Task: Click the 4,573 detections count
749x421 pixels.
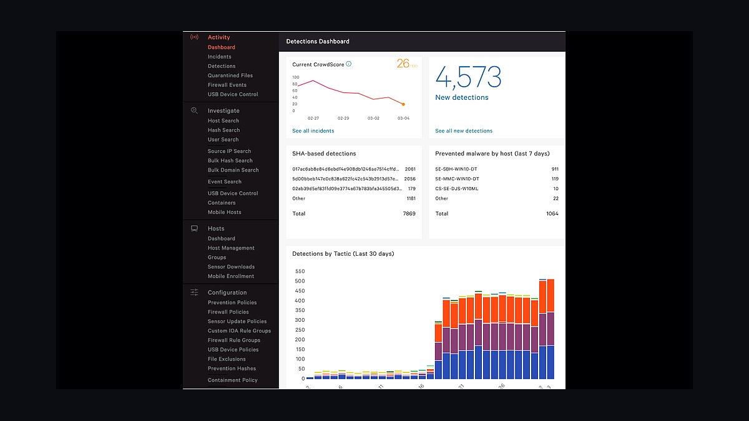Action: (x=468, y=77)
